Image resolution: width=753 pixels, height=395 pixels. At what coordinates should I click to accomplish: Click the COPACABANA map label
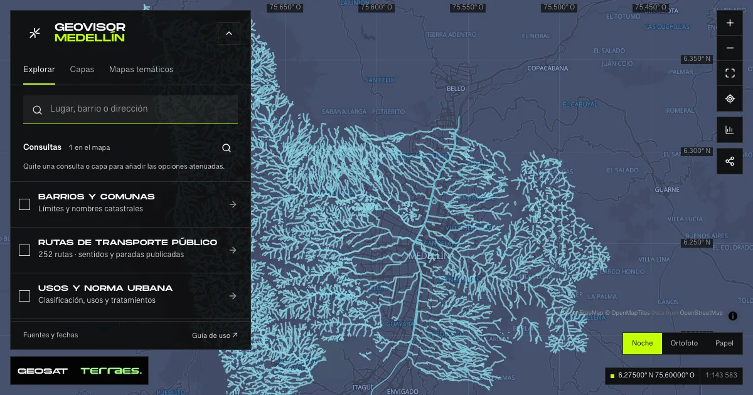[548, 68]
